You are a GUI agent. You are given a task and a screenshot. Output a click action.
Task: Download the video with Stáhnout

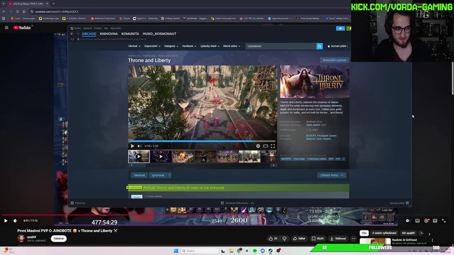point(338,238)
